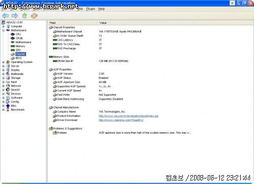Select the Company Name row
The height and width of the screenshot is (184, 254).
tap(120, 112)
